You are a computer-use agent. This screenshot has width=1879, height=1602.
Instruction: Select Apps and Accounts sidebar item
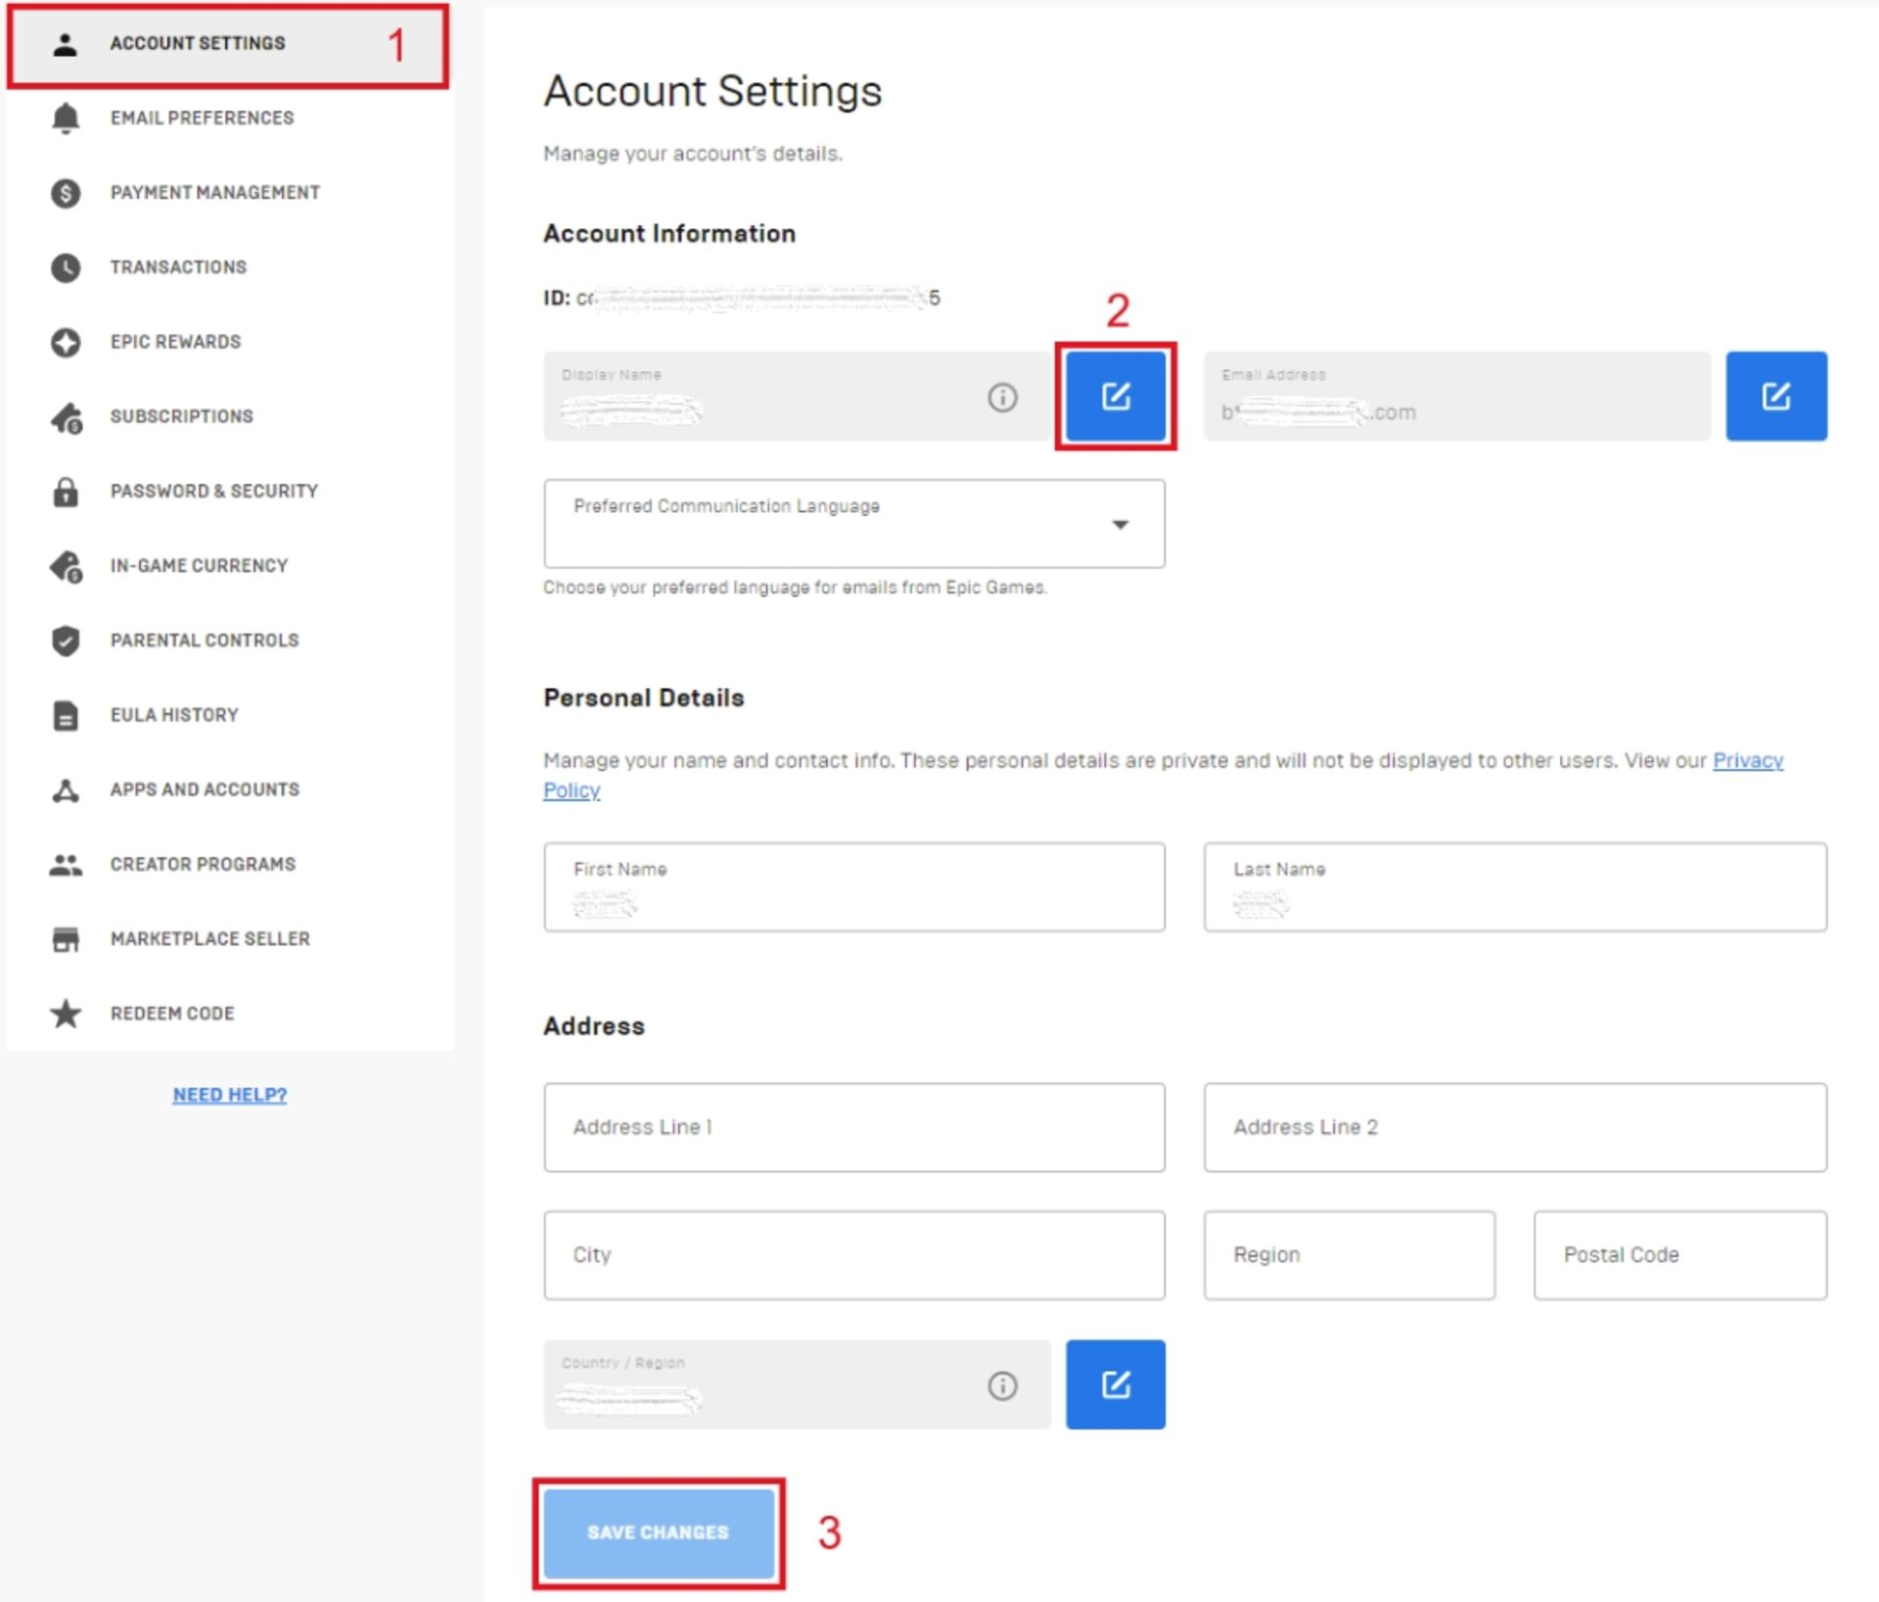click(x=204, y=790)
